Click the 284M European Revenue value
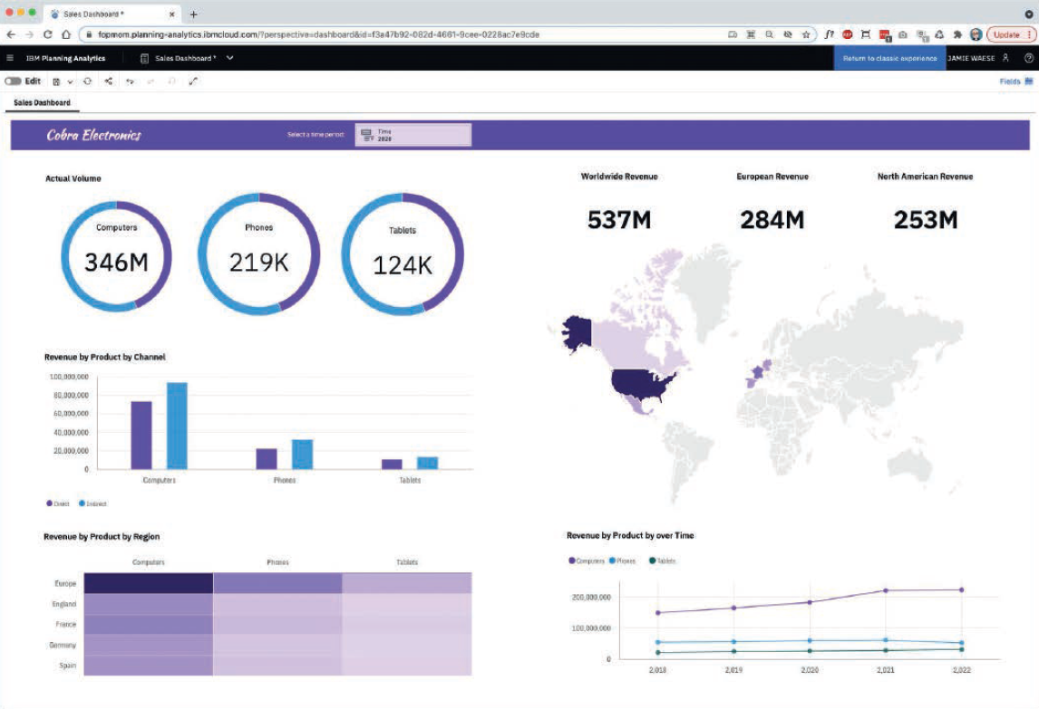Image resolution: width=1039 pixels, height=709 pixels. click(772, 220)
